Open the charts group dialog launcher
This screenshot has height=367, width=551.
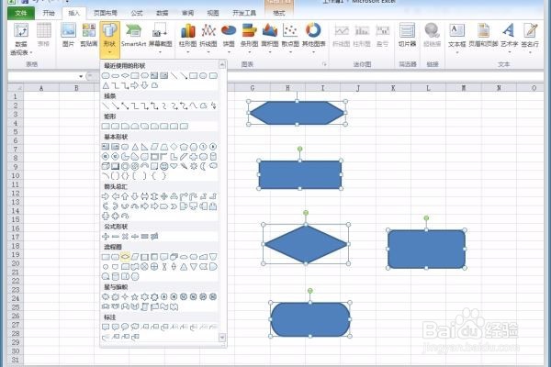324,64
